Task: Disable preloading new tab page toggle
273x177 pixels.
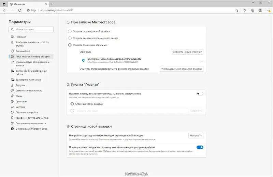Action: (200, 147)
